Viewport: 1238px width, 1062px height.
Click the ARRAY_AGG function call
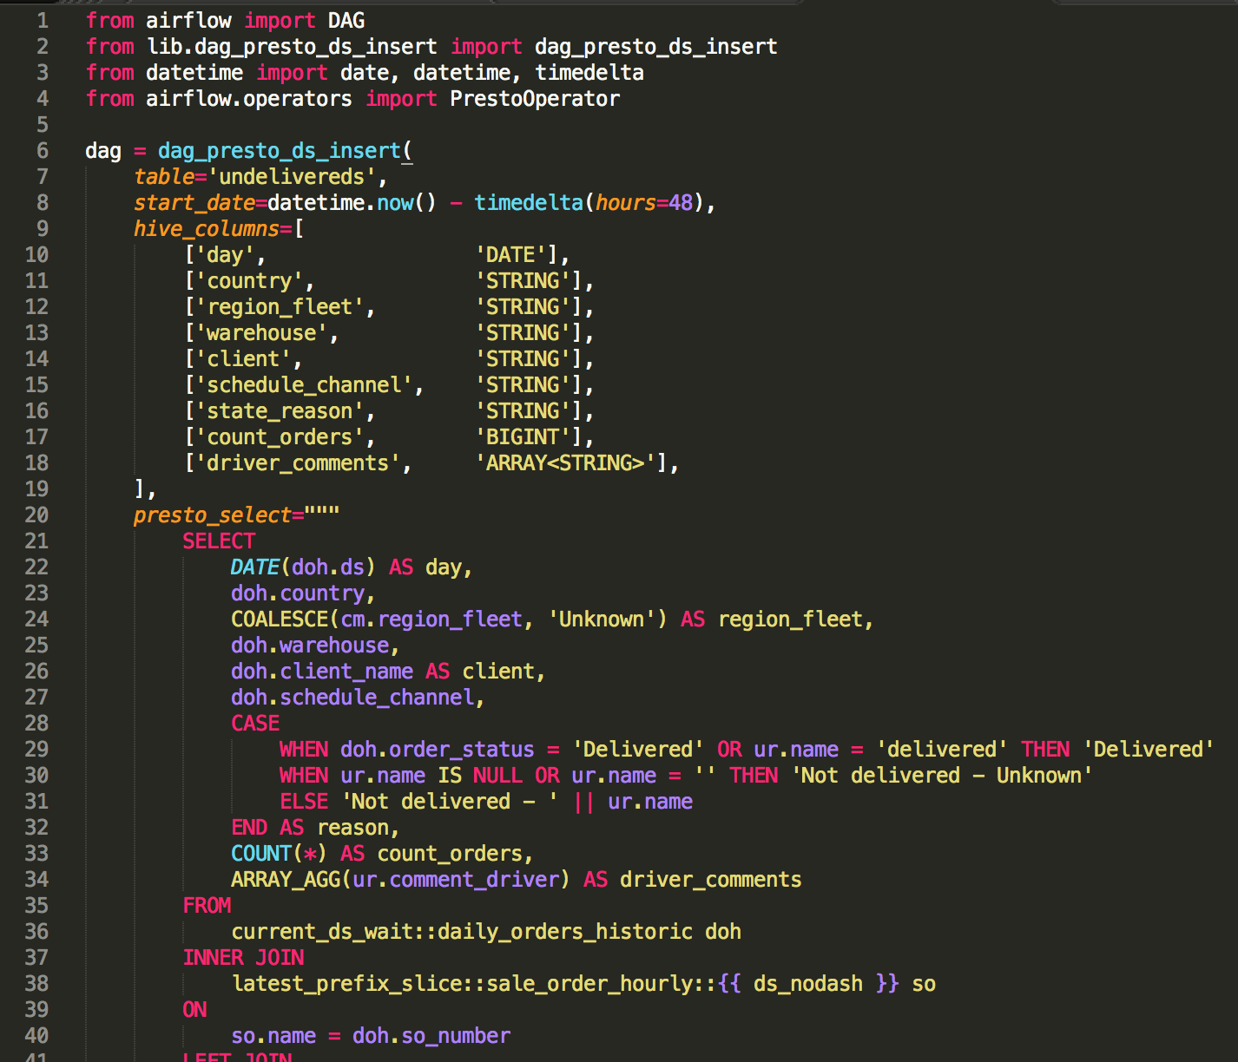click(286, 880)
